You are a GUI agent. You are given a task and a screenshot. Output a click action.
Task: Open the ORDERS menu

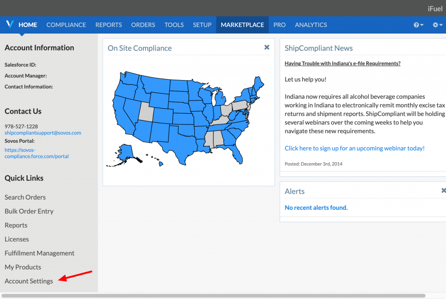[143, 25]
